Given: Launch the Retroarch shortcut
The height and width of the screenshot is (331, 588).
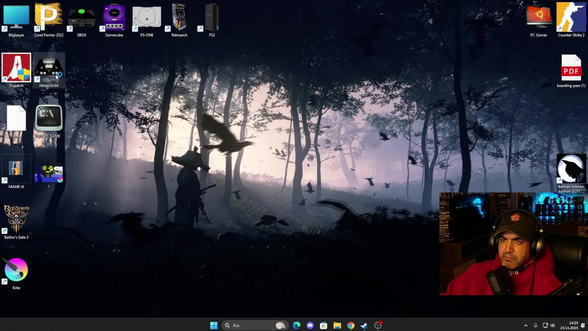Looking at the screenshot, I should click(179, 19).
